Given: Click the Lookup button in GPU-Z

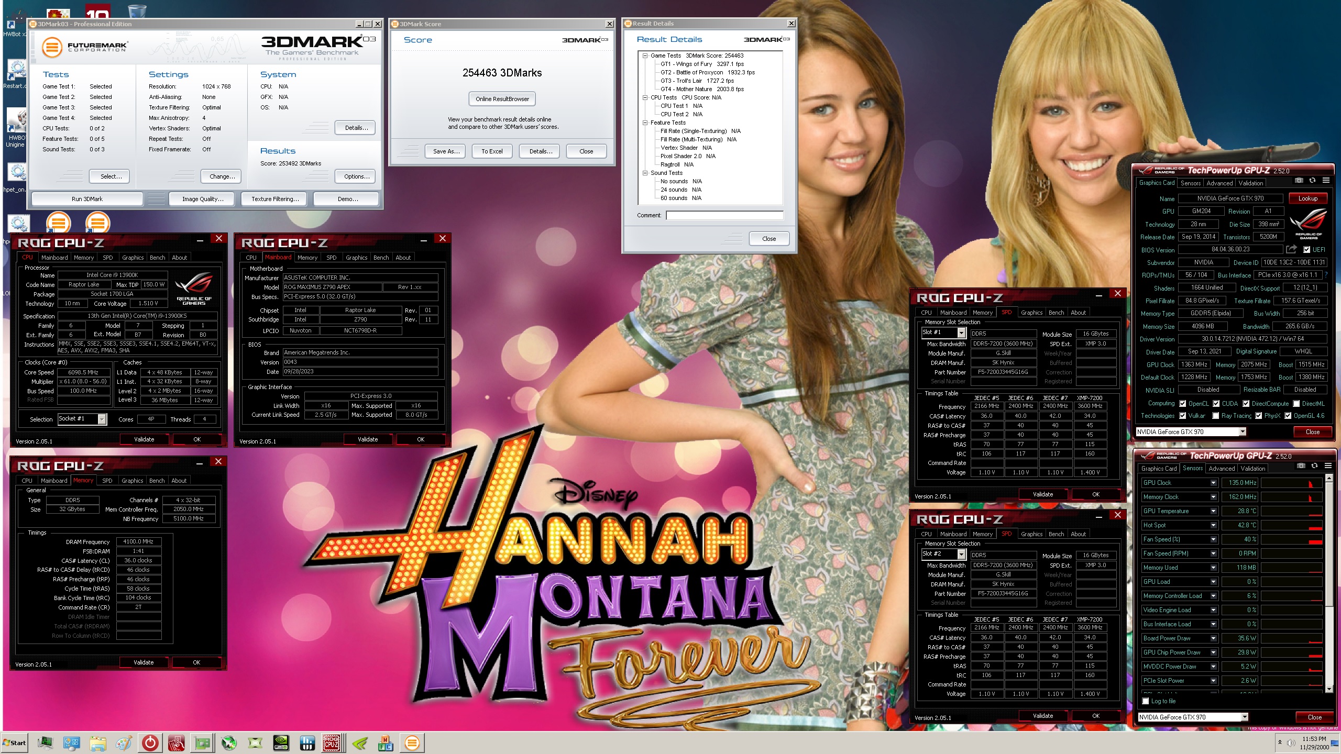Looking at the screenshot, I should coord(1307,198).
